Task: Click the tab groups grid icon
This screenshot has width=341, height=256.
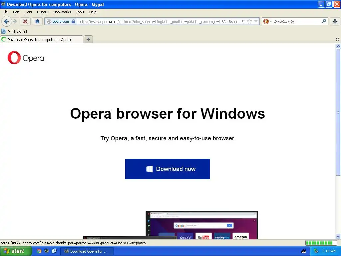Action: [338, 39]
